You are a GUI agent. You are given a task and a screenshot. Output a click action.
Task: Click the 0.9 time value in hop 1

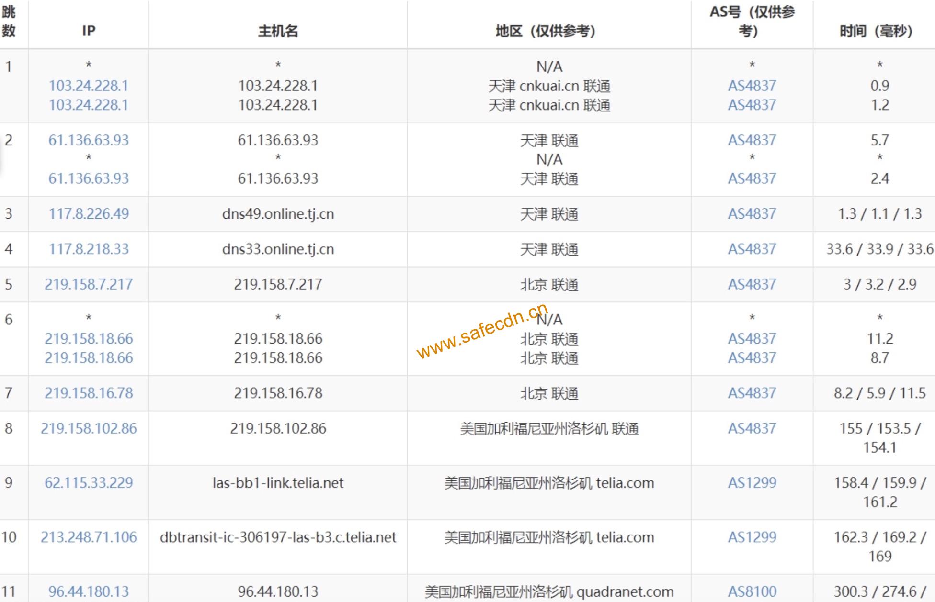(879, 86)
